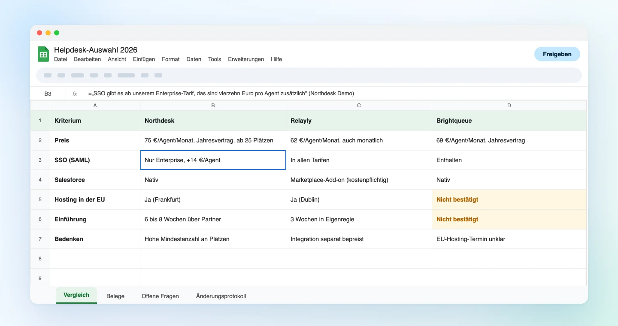Select row 9 header
The width and height of the screenshot is (618, 326).
coord(40,278)
